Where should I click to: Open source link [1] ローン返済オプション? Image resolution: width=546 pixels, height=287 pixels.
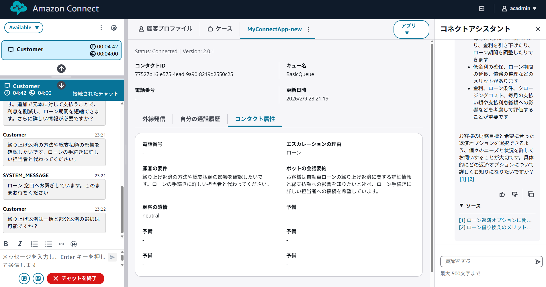pyautogui.click(x=495, y=220)
